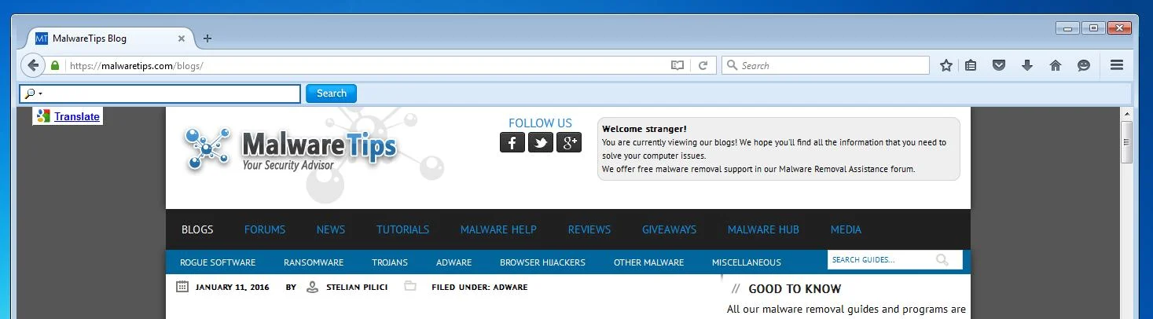The width and height of the screenshot is (1153, 319).
Task: Click the folder icon before Filed Under
Action: [x=410, y=286]
